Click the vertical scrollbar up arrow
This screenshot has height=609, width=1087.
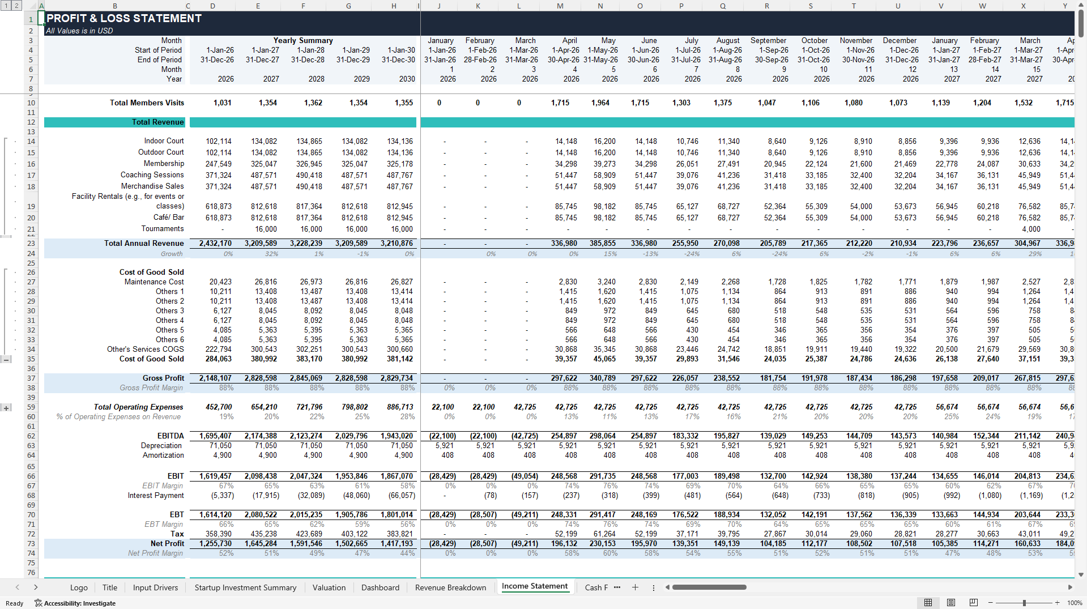(1081, 5)
